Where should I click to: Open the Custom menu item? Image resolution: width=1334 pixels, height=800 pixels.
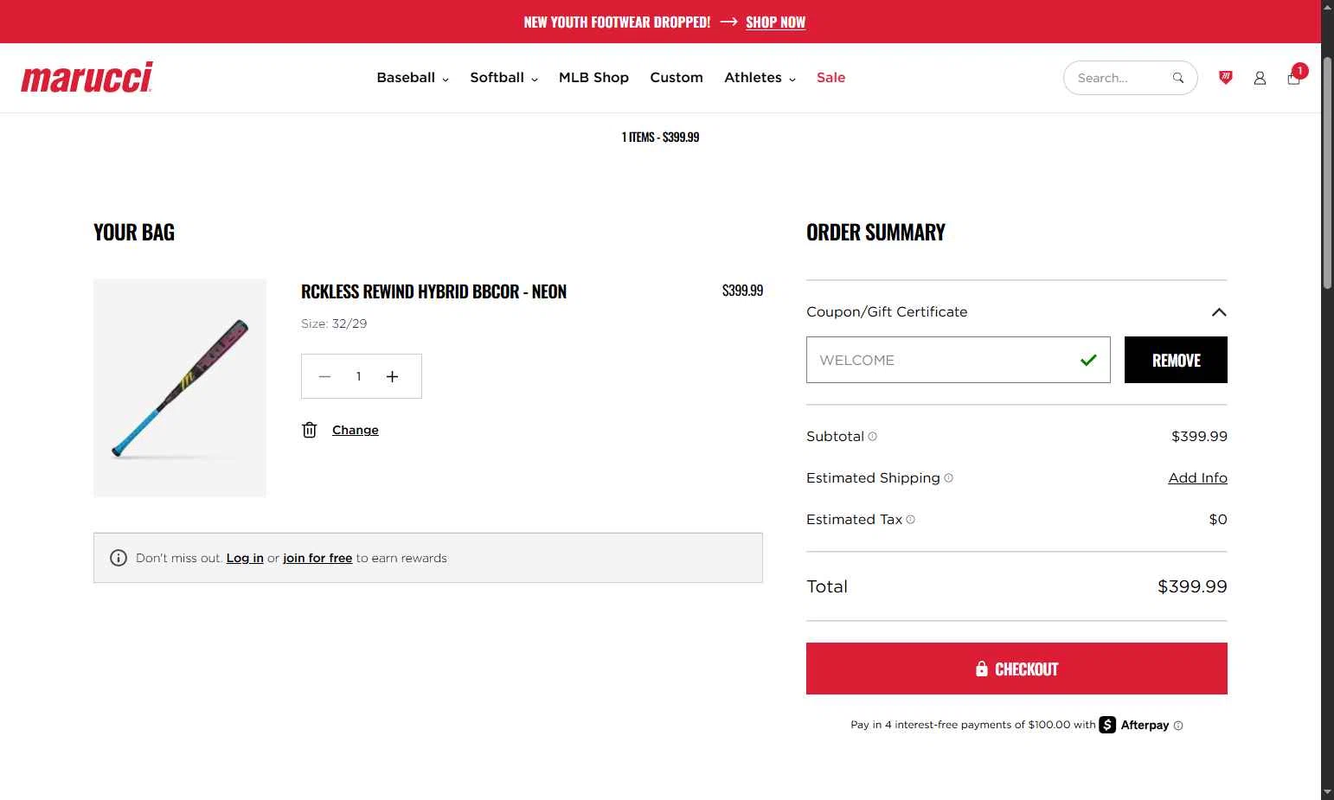click(677, 78)
